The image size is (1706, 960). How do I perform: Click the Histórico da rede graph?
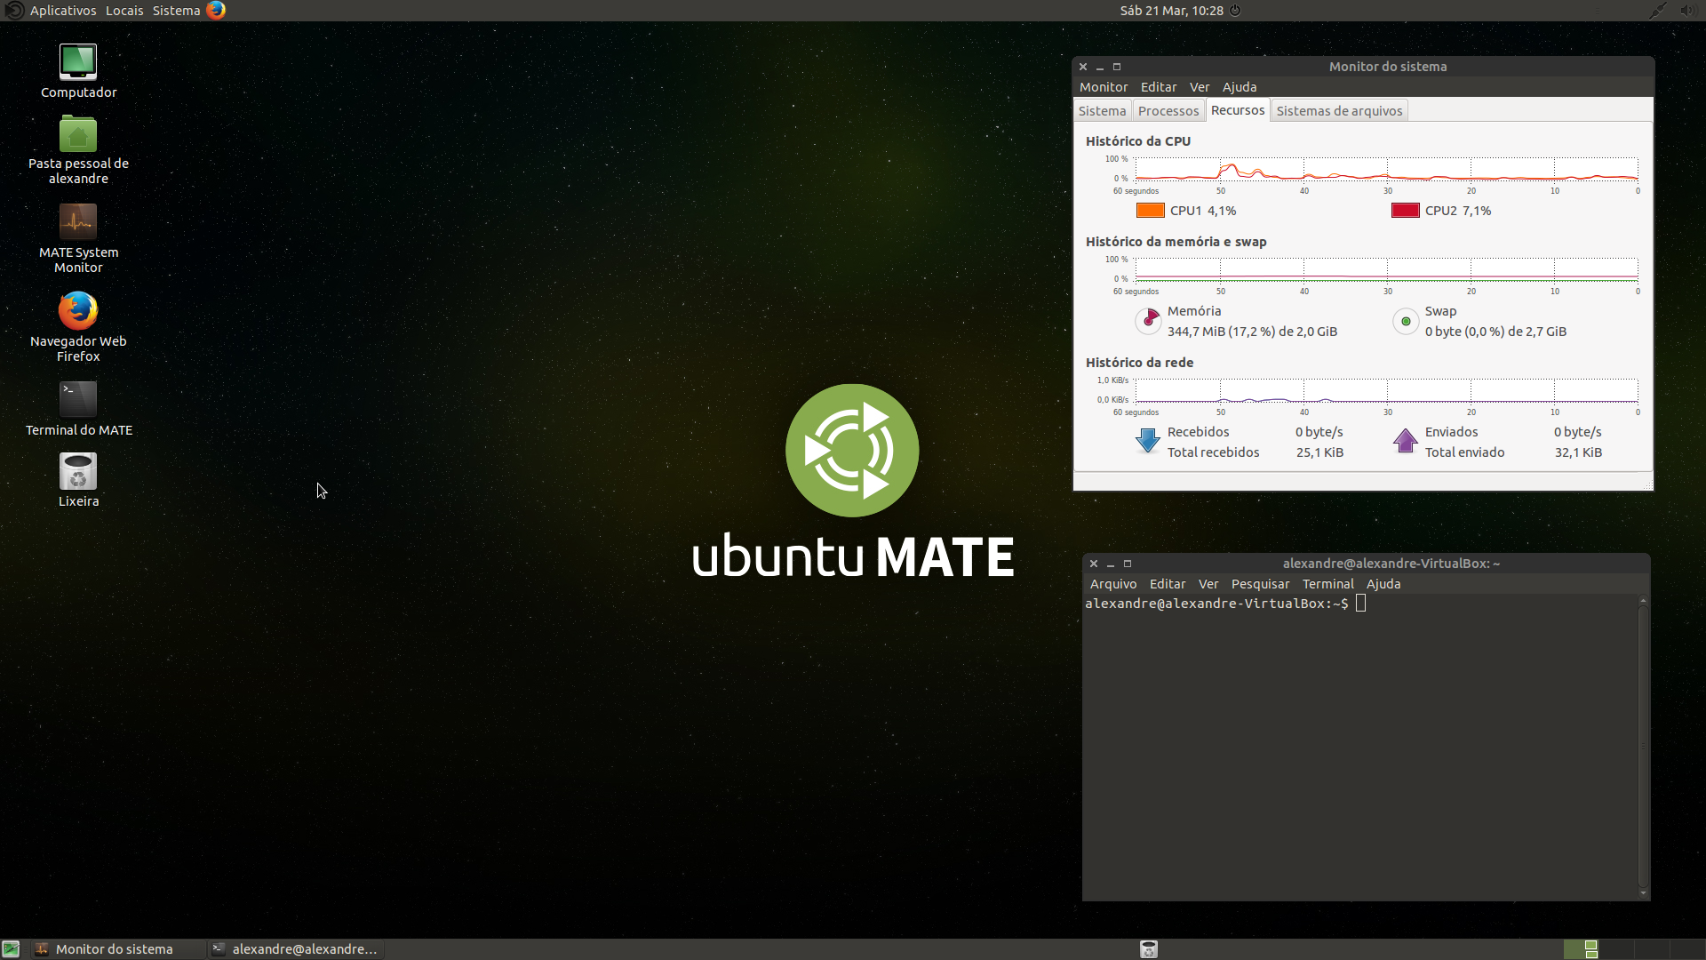point(1386,390)
